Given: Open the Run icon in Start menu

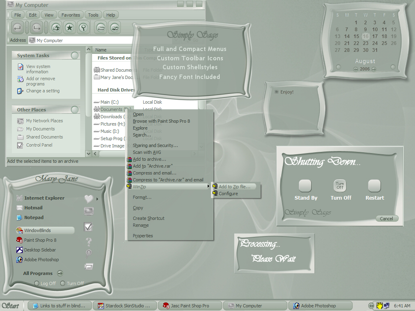Looking at the screenshot, I should [89, 266].
